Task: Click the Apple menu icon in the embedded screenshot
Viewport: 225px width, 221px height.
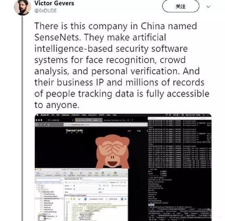Action: point(37,115)
